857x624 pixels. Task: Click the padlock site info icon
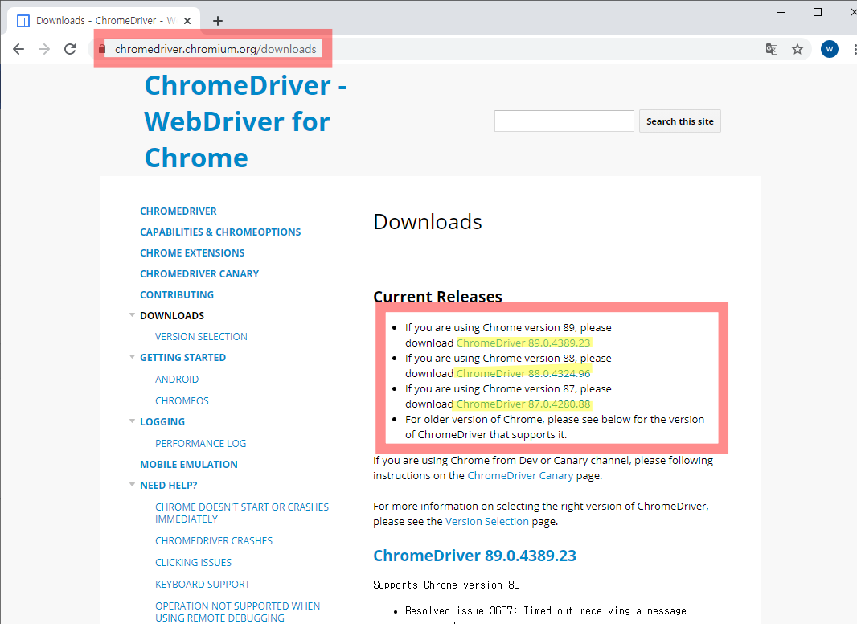(x=101, y=49)
